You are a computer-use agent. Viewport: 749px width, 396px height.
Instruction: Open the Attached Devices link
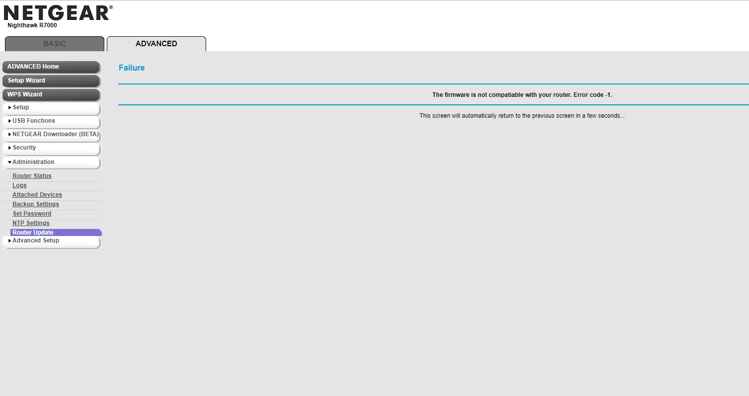37,195
